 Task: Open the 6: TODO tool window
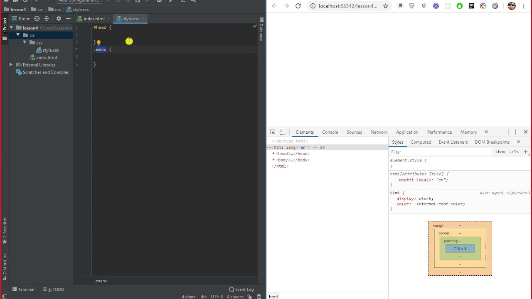54,289
